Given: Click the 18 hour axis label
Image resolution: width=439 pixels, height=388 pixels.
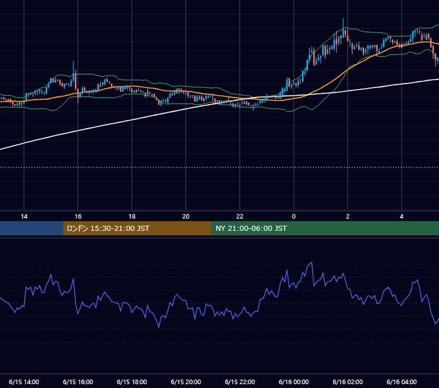Looking at the screenshot, I should (132, 217).
